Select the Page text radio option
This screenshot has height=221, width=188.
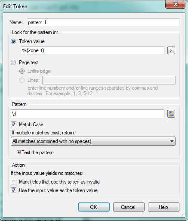coord(13,62)
